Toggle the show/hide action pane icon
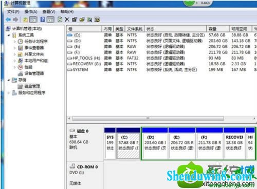 [50, 20]
